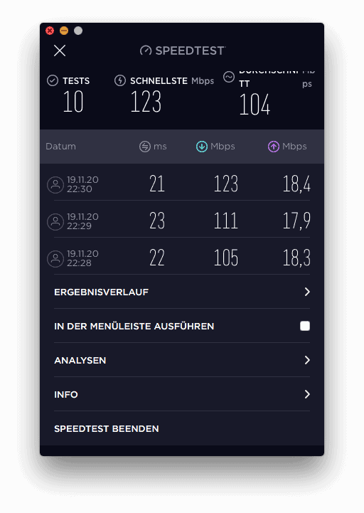Click the Schnellste lightning bolt icon
This screenshot has height=513, width=364.
(120, 80)
